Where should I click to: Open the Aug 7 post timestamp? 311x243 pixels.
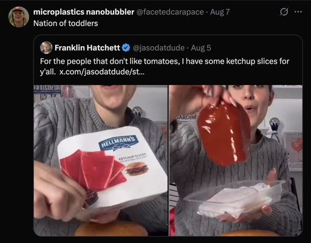pyautogui.click(x=220, y=12)
